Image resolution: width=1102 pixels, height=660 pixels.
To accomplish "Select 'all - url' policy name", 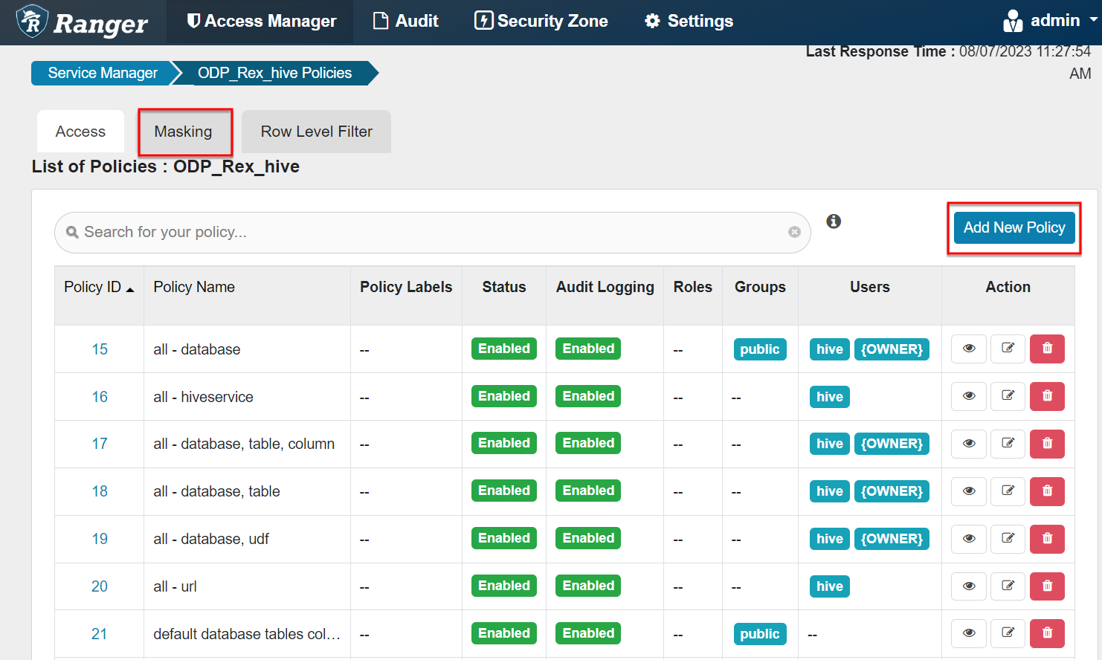I will [175, 586].
